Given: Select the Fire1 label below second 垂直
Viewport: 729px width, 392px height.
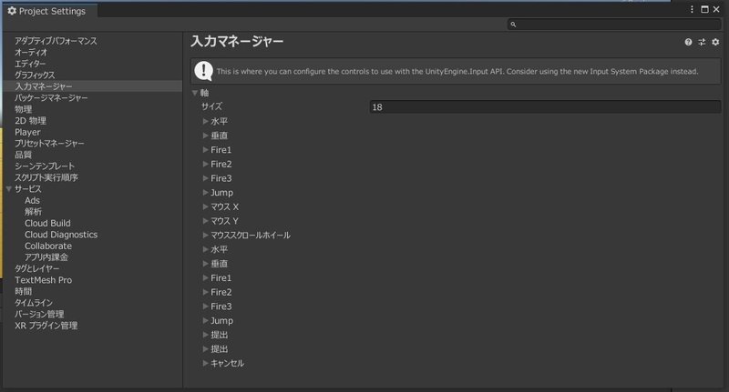Looking at the screenshot, I should tap(221, 278).
